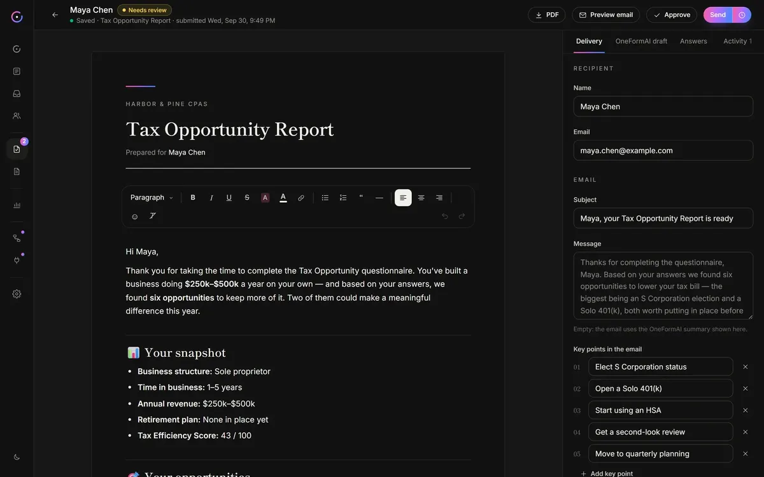Open the integrations plug sidebar icon

click(x=17, y=260)
